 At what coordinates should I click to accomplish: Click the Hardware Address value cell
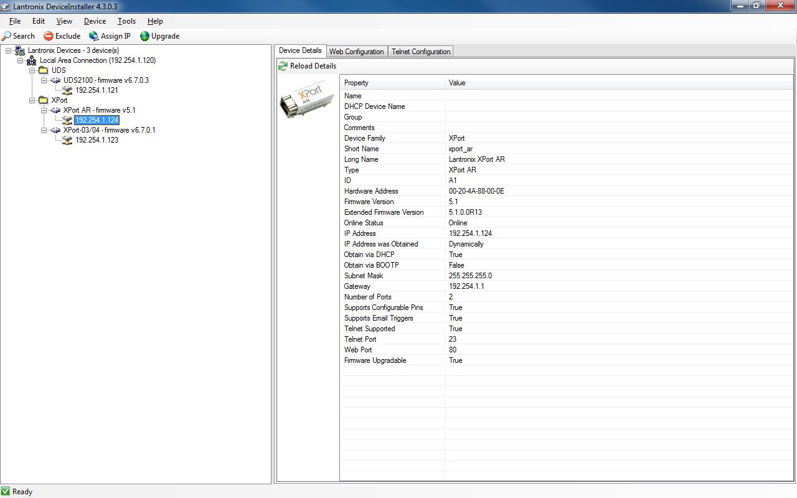[476, 191]
